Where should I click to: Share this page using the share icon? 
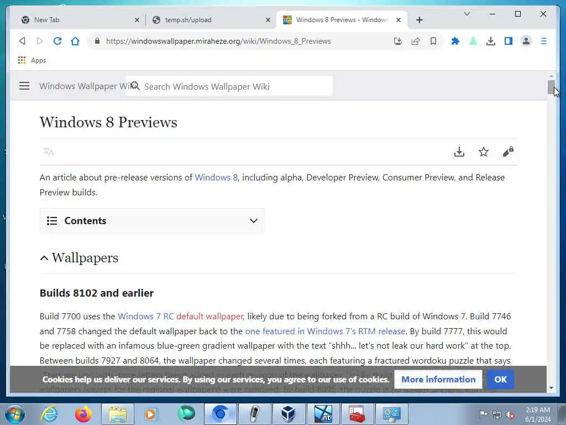point(416,41)
